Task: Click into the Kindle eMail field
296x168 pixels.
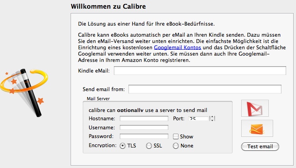Action: pos(200,71)
